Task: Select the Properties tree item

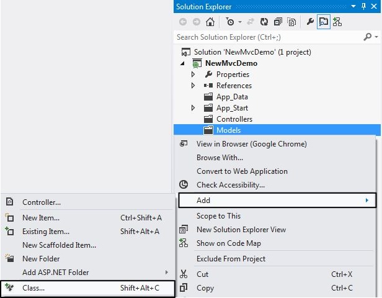Action: click(233, 74)
